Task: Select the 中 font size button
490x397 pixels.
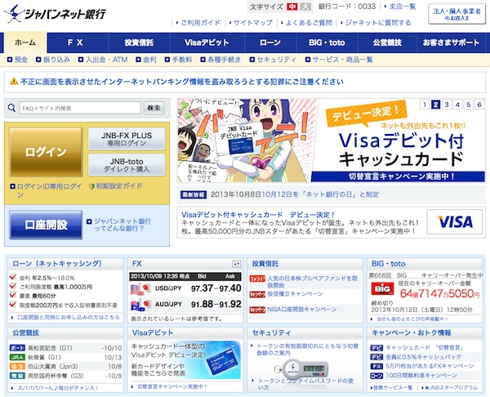Action: (292, 7)
